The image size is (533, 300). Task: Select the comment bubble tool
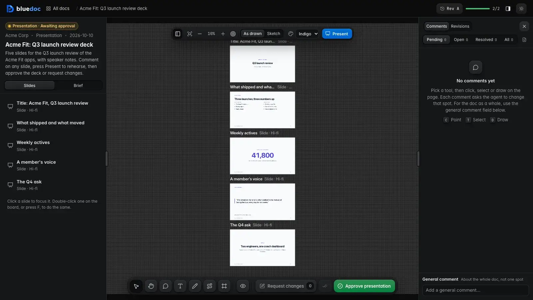(x=166, y=286)
